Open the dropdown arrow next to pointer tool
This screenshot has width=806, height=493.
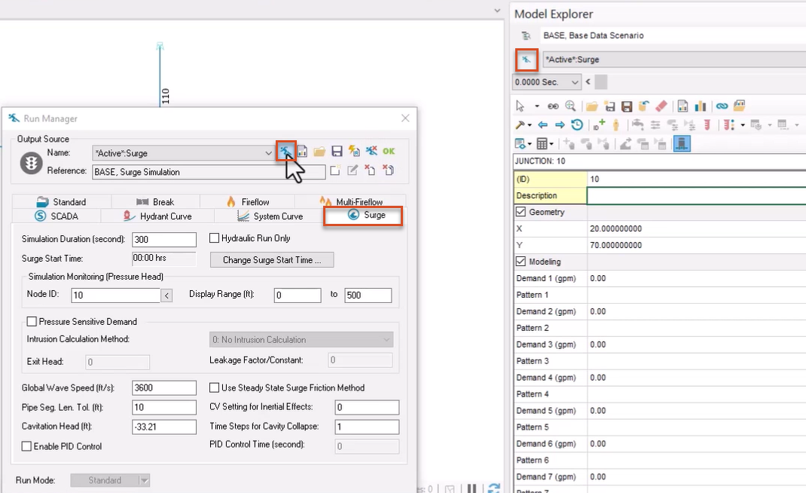(536, 106)
